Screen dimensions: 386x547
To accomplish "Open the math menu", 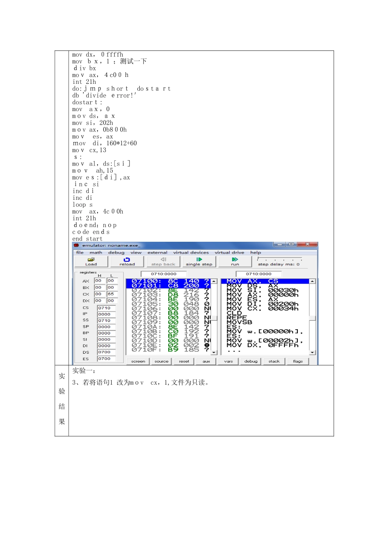I will coord(96,252).
